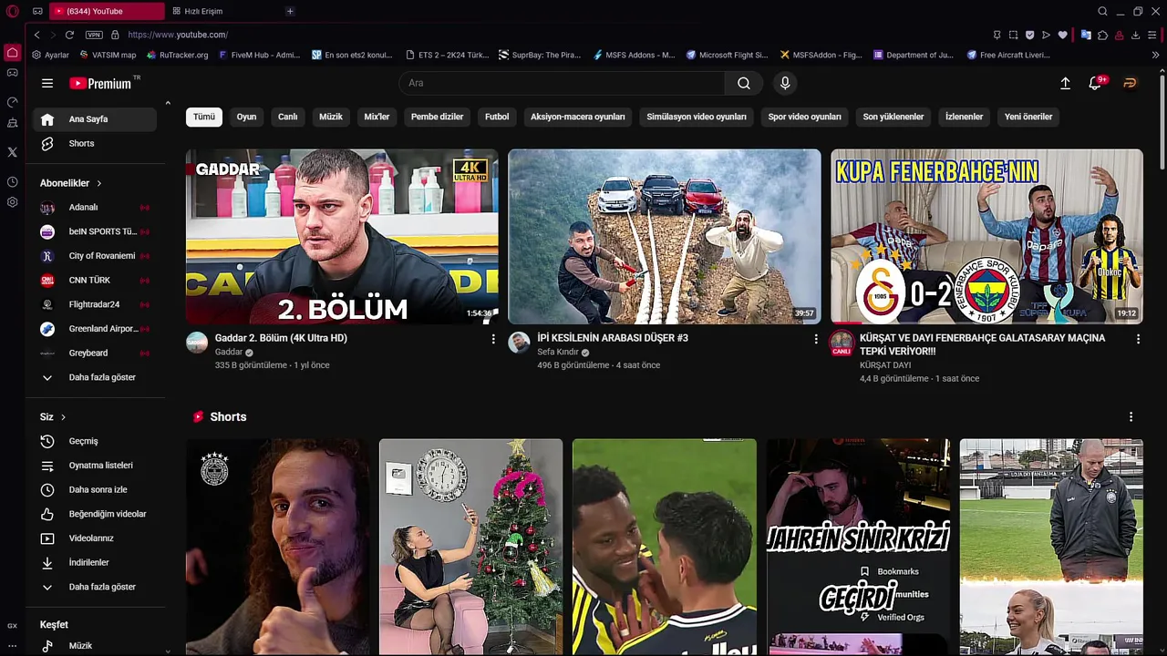
Task: Select the Pembe diziler filter chip
Action: pyautogui.click(x=437, y=117)
